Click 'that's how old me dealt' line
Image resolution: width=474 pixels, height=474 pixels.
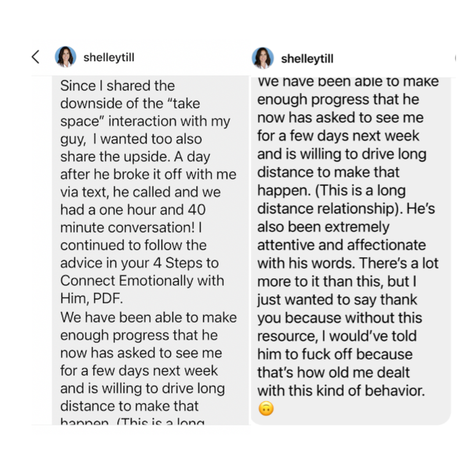[334, 372]
